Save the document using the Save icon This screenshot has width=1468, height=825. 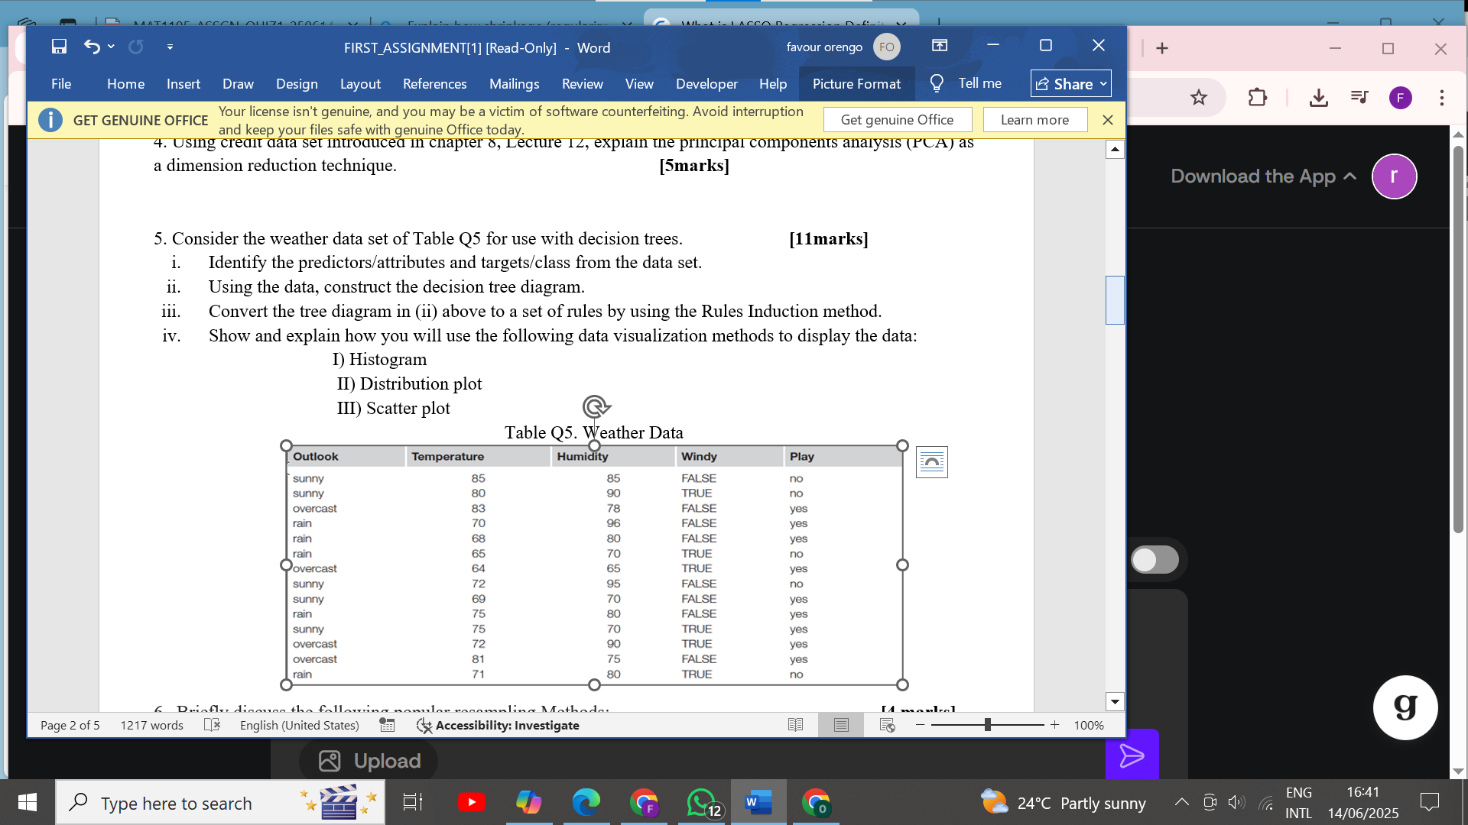tap(58, 47)
